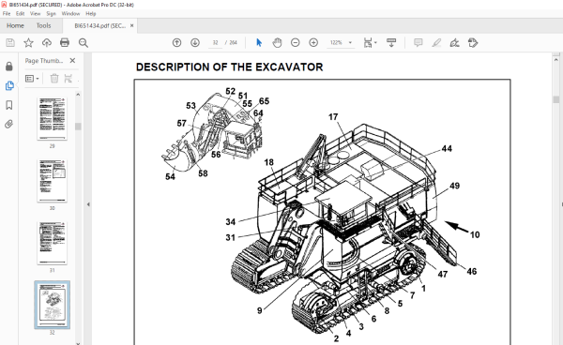
Task: Collapse the navigation pane arrow
Action: click(88, 204)
